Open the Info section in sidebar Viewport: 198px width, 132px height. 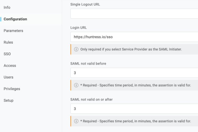tap(7, 7)
